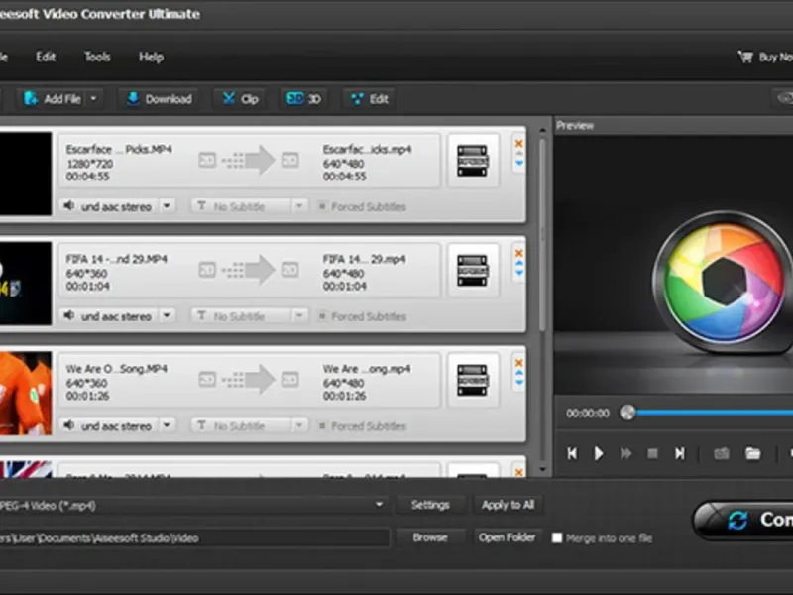Click the Browse button for output folder
Image resolution: width=793 pixels, height=595 pixels.
coord(430,537)
